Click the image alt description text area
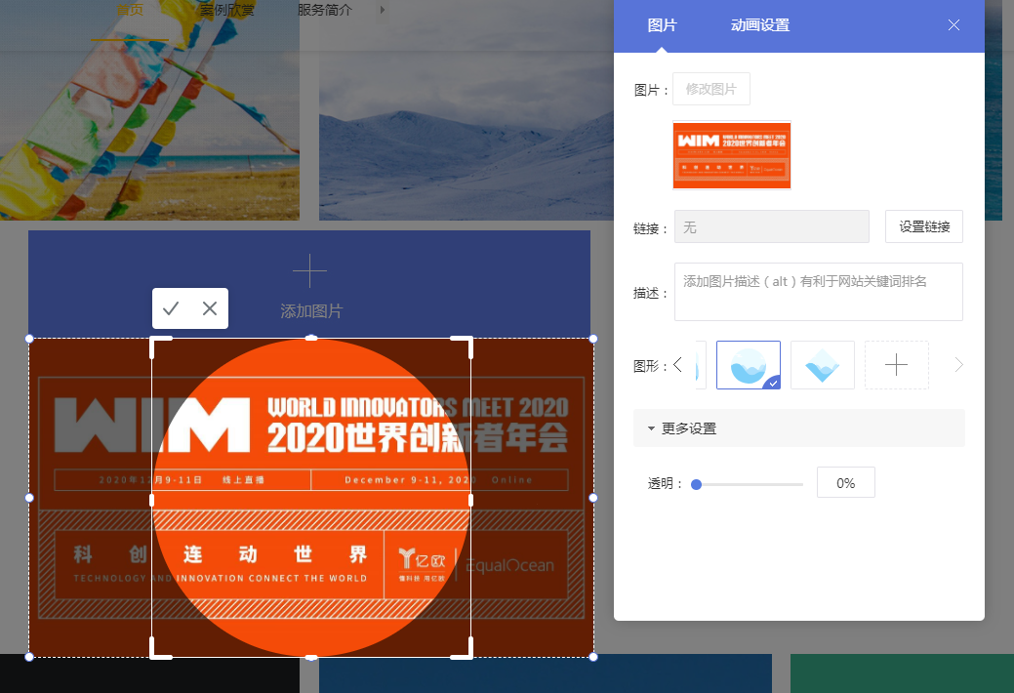 tap(819, 292)
